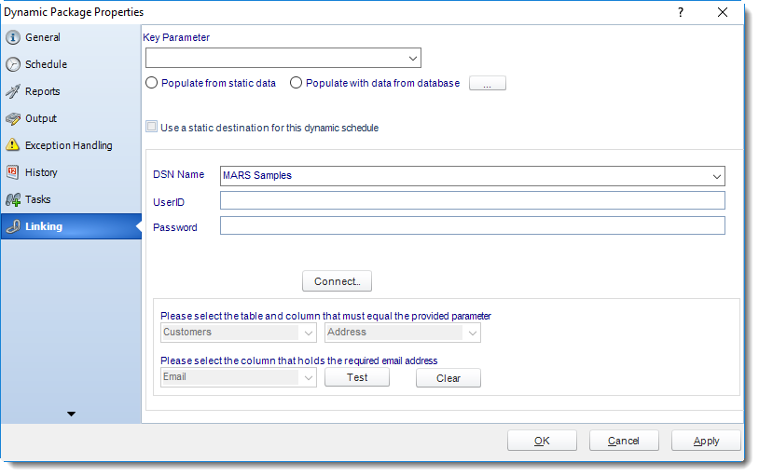Expand more sidebar items with down arrow
This screenshot has width=759, height=476.
pos(71,414)
